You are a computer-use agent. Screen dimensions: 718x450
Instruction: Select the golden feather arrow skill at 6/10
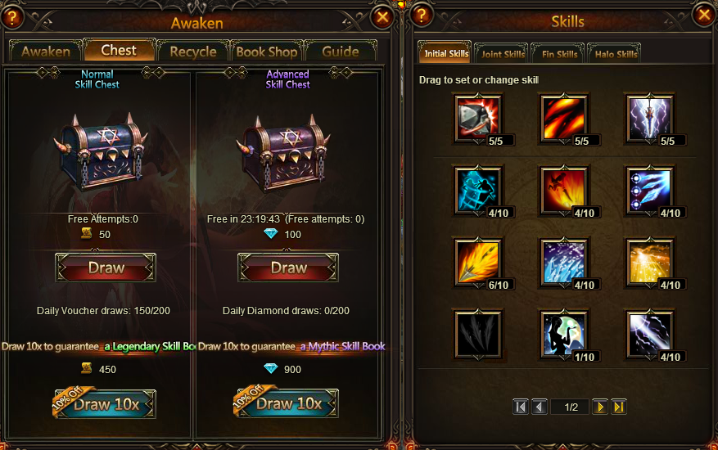[478, 262]
